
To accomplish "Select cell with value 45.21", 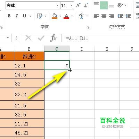I will [29, 132].
